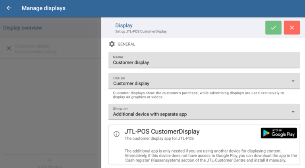Screen dimensions: 305x168
Task: Click the JTL-POS CustomerDisplay title
Action: click(162, 131)
